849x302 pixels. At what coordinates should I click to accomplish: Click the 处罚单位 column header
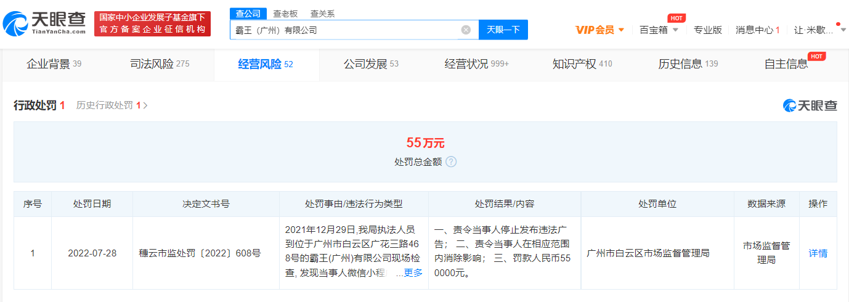click(657, 204)
